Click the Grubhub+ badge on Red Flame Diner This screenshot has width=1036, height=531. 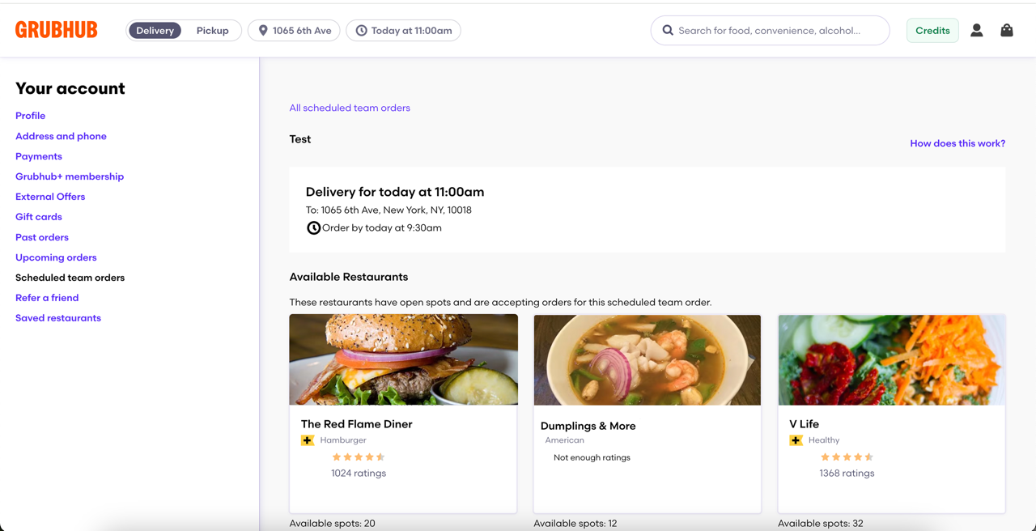[x=308, y=440]
